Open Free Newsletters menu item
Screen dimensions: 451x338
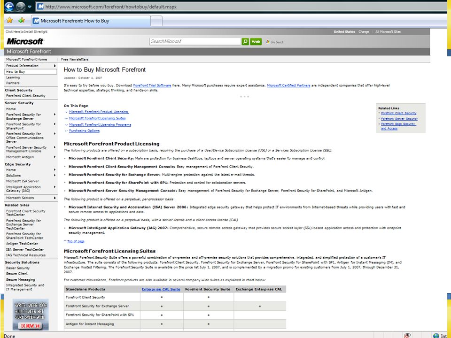(75, 59)
